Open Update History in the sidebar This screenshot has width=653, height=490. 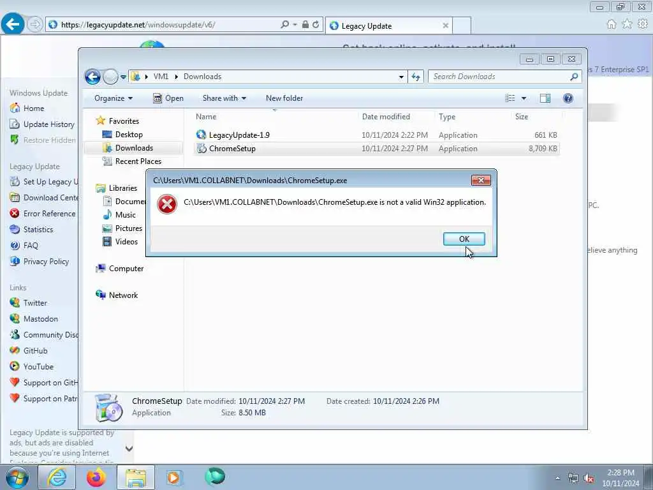tap(48, 124)
